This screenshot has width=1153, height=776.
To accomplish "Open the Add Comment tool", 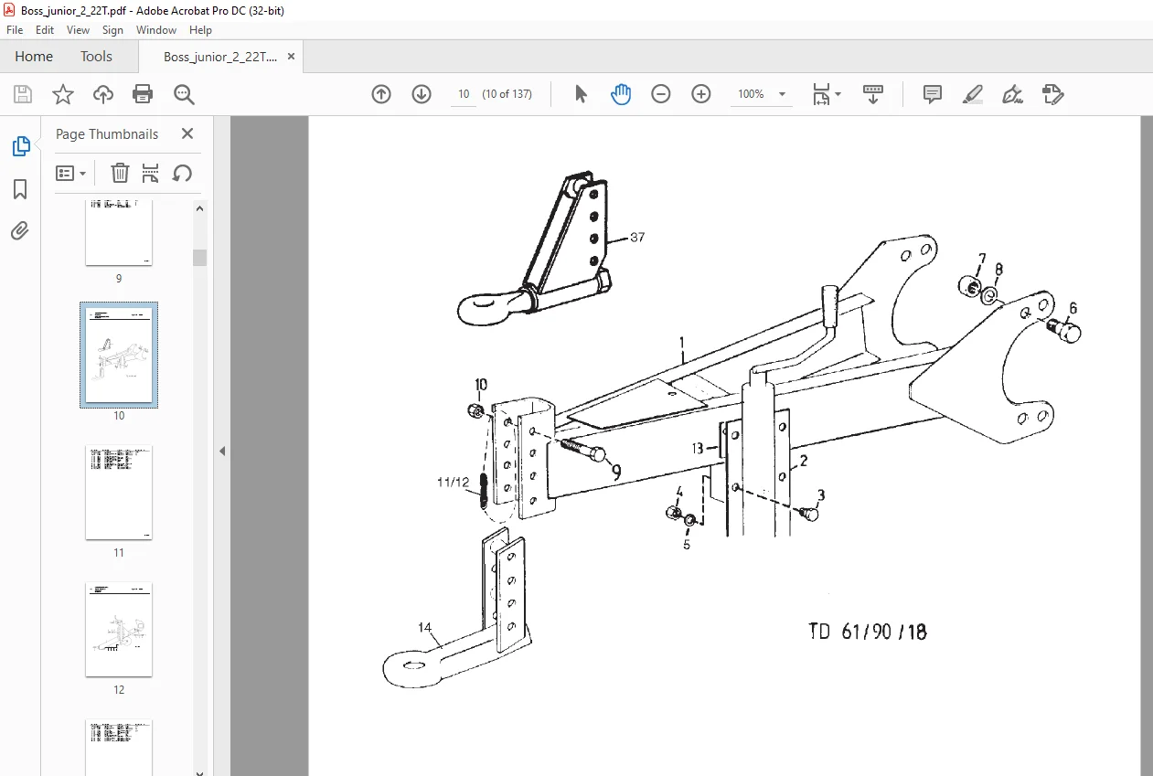I will (933, 94).
